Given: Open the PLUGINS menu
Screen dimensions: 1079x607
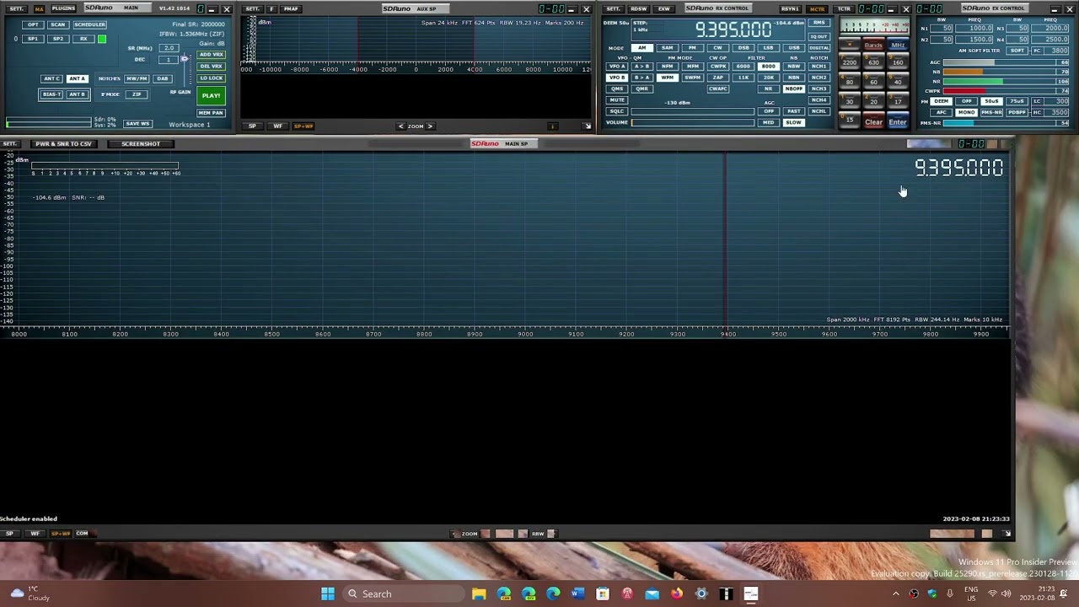Looking at the screenshot, I should tap(62, 8).
